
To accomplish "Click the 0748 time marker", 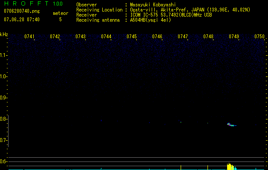I will coord(208,37).
